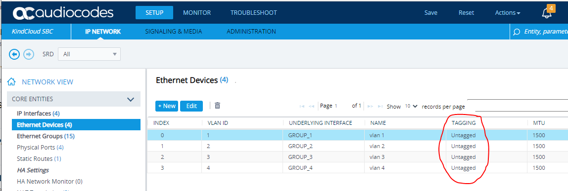Viewport: 568px width, 191px height.
Task: Go to the first page arrow
Action: tap(302, 107)
